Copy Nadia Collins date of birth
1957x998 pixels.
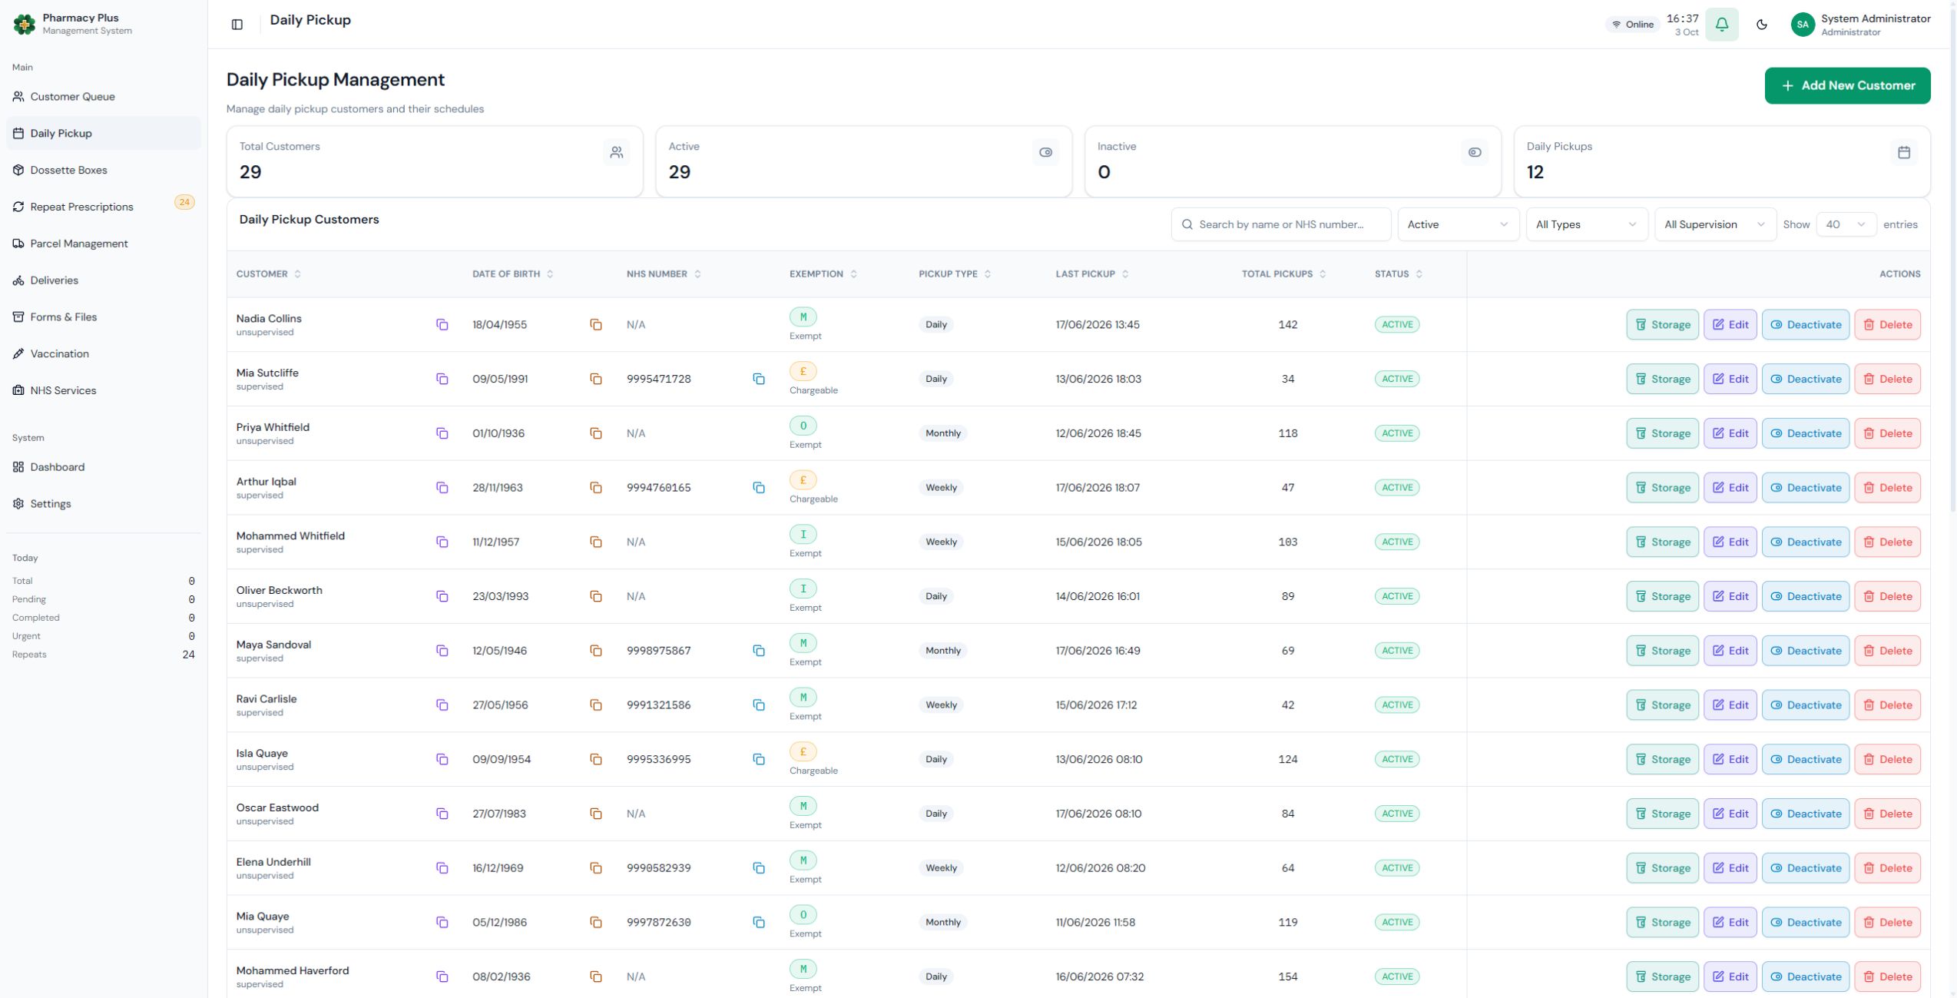[x=596, y=325]
